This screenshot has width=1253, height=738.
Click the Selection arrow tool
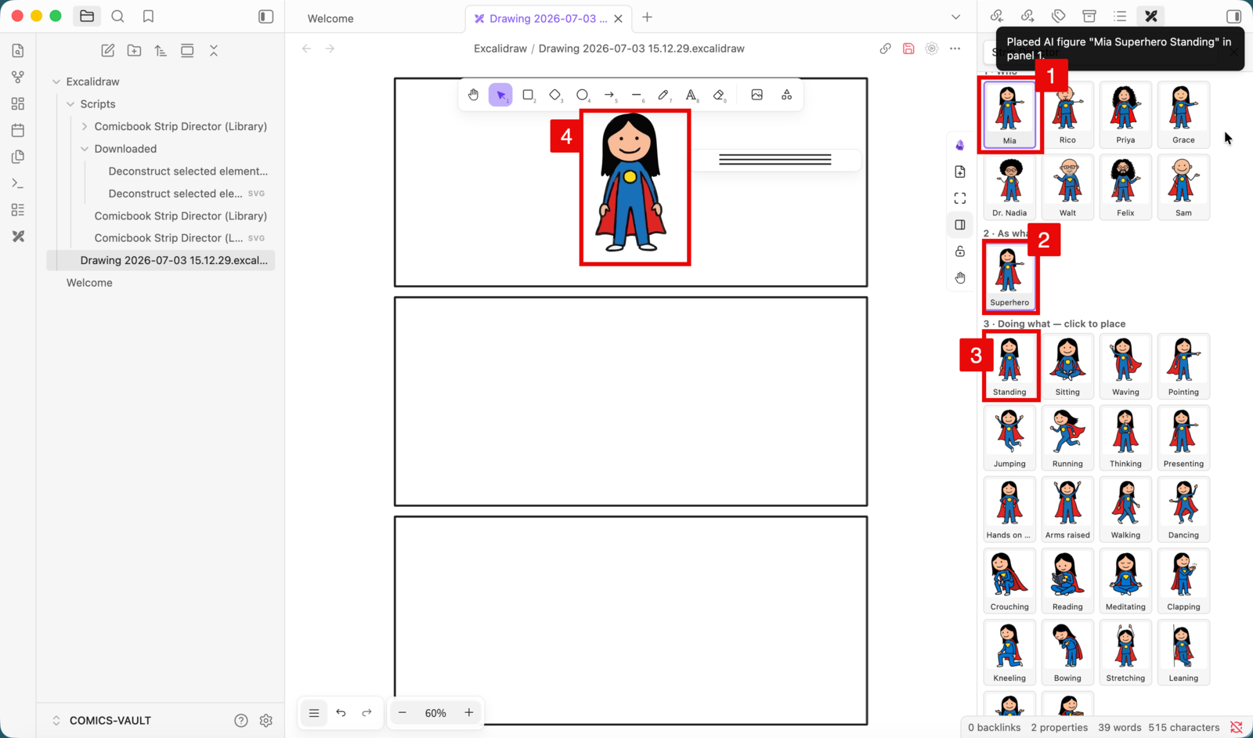pos(500,95)
